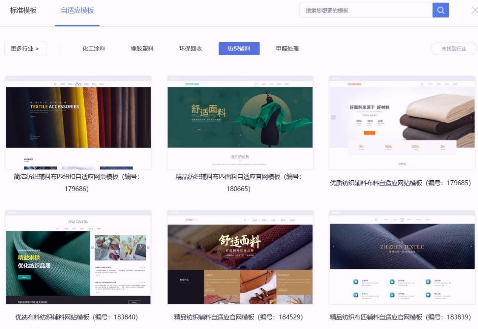Open the green mannequin 舒适面料 template preview
Screen dimensions: 478x329
[240, 123]
